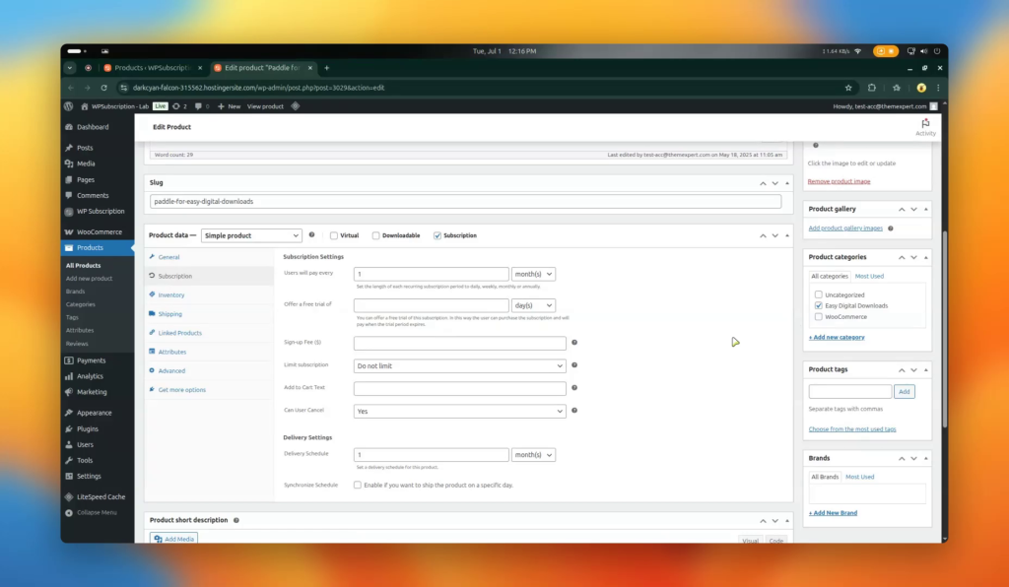Image resolution: width=1009 pixels, height=587 pixels.
Task: Click the home icon next to WPSubscription - Lab
Action: click(85, 106)
